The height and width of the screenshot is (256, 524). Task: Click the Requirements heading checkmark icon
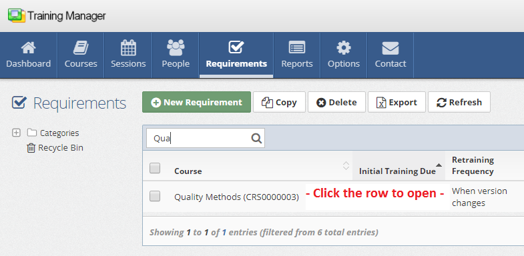(19, 103)
